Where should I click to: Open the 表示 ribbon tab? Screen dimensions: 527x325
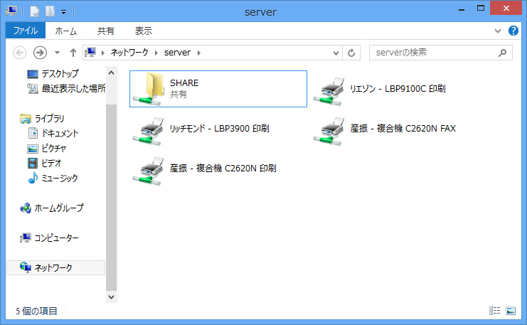pyautogui.click(x=144, y=31)
